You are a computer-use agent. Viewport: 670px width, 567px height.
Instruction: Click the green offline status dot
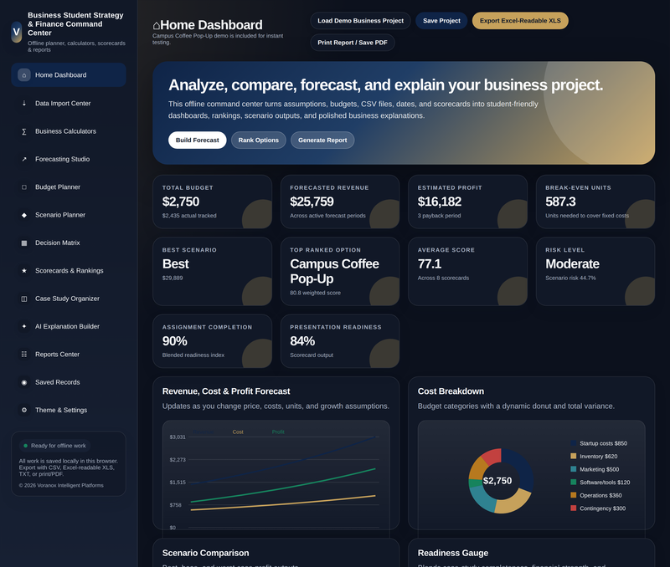(26, 446)
